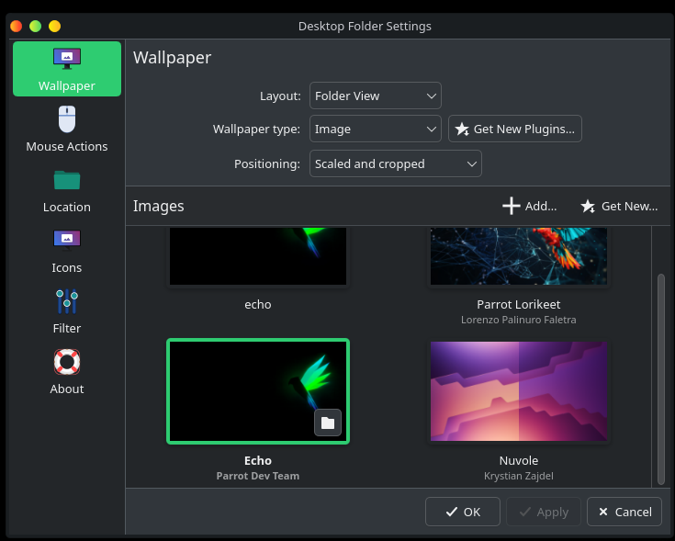675x541 pixels.
Task: Choose the Parrot Lorikeet wallpaper
Action: (x=519, y=257)
